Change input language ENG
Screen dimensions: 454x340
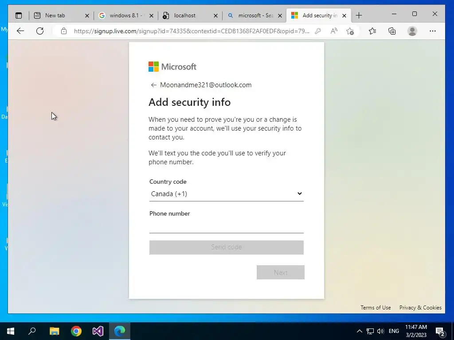(x=394, y=331)
